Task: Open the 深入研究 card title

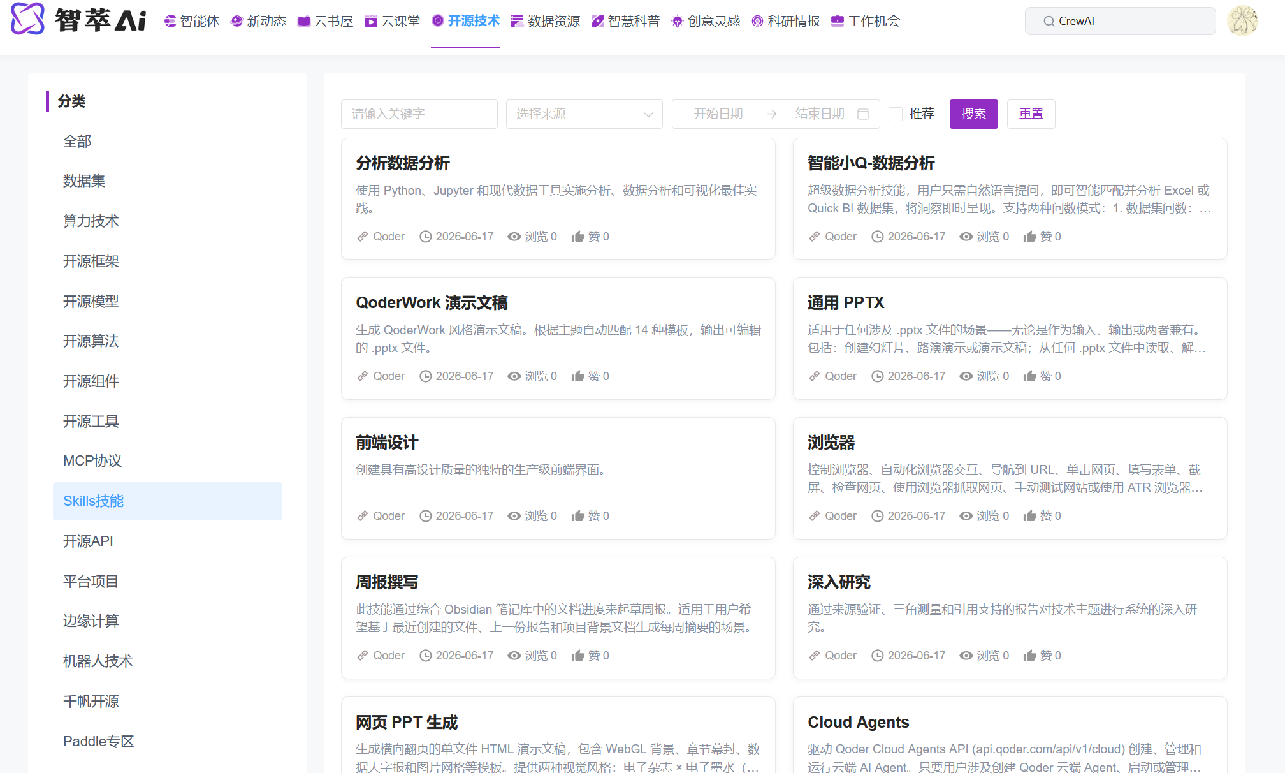Action: pos(839,582)
